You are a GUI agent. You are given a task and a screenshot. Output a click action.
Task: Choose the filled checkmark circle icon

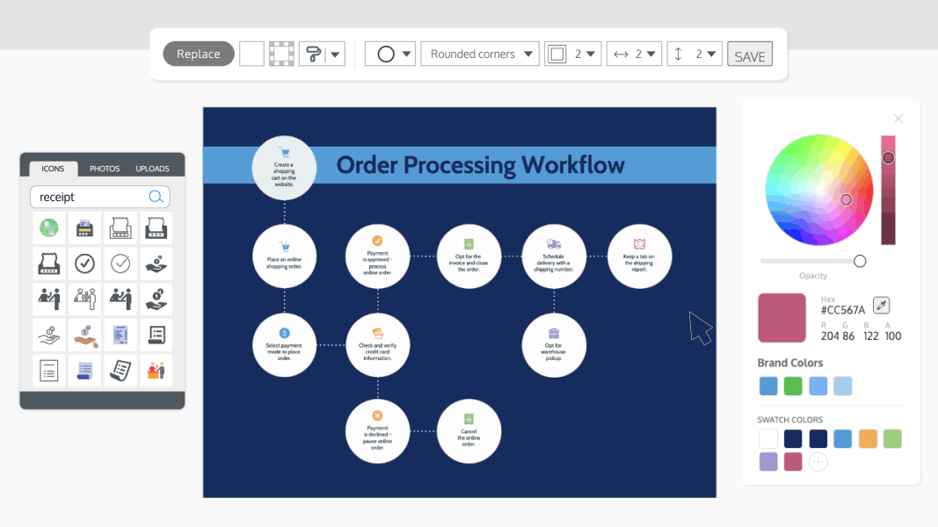tap(84, 263)
